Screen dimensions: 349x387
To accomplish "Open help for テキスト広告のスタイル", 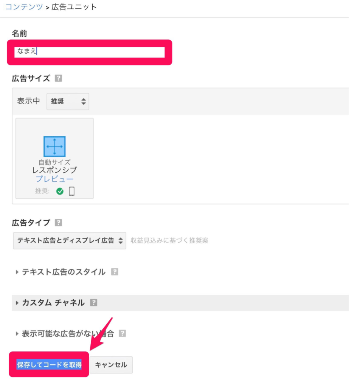I will pyautogui.click(x=115, y=272).
